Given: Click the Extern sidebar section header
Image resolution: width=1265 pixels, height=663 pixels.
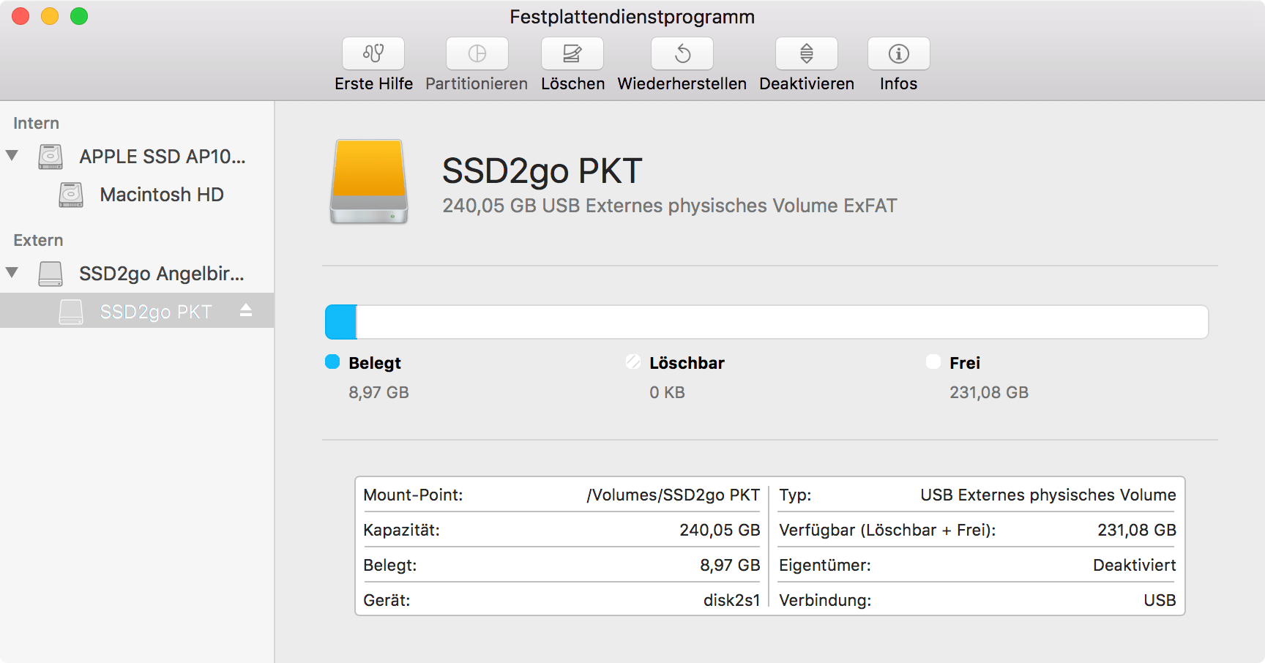Looking at the screenshot, I should 38,240.
